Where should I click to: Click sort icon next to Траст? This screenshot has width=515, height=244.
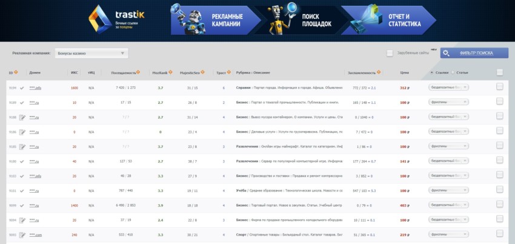[229, 72]
